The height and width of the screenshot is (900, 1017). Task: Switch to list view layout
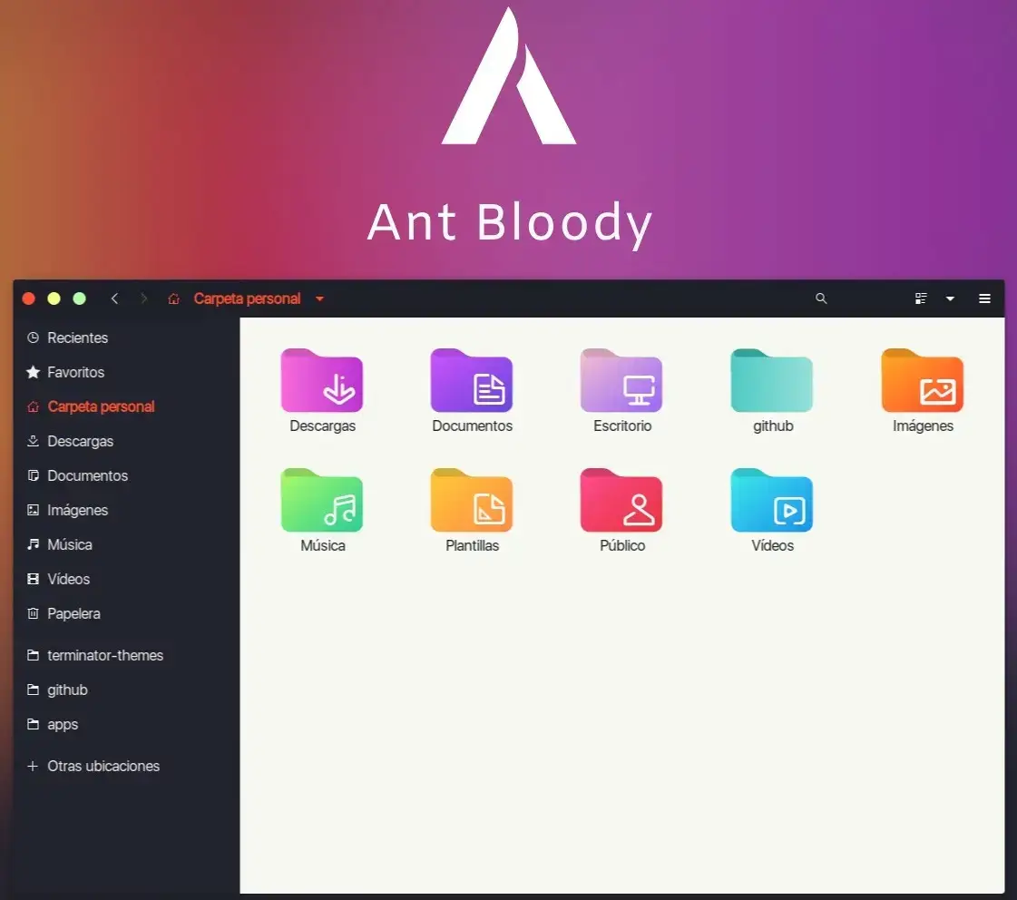[920, 298]
